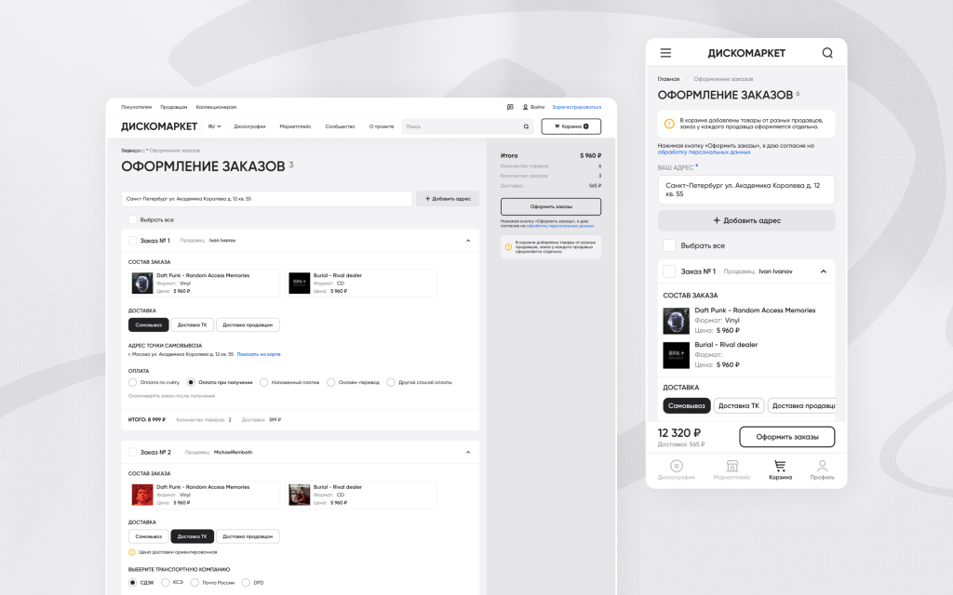Select DPD transport company radio
The width and height of the screenshot is (953, 595).
click(246, 582)
